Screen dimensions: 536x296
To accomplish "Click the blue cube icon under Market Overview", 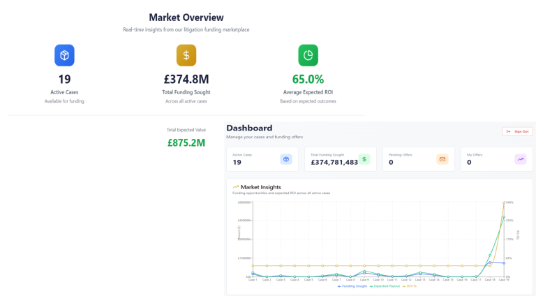I will point(64,54).
